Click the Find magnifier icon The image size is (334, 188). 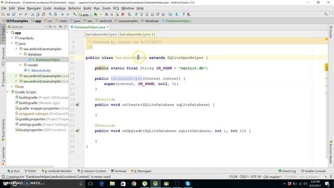50,15
